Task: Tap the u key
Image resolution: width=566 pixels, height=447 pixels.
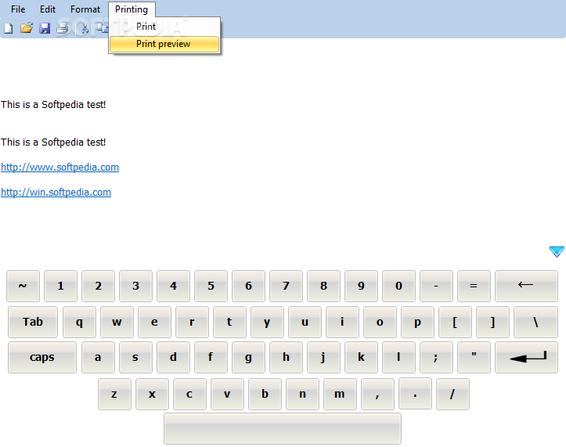Action: (x=305, y=322)
